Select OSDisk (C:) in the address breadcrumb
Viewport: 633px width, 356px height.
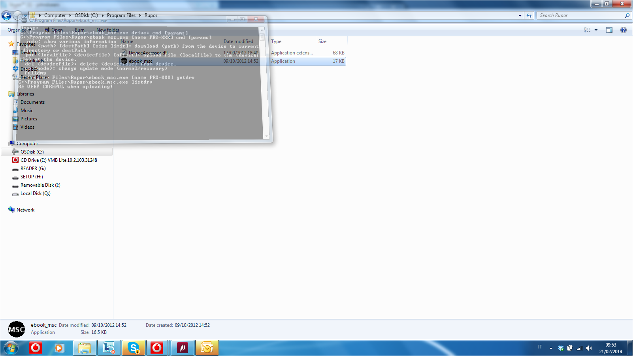click(86, 15)
